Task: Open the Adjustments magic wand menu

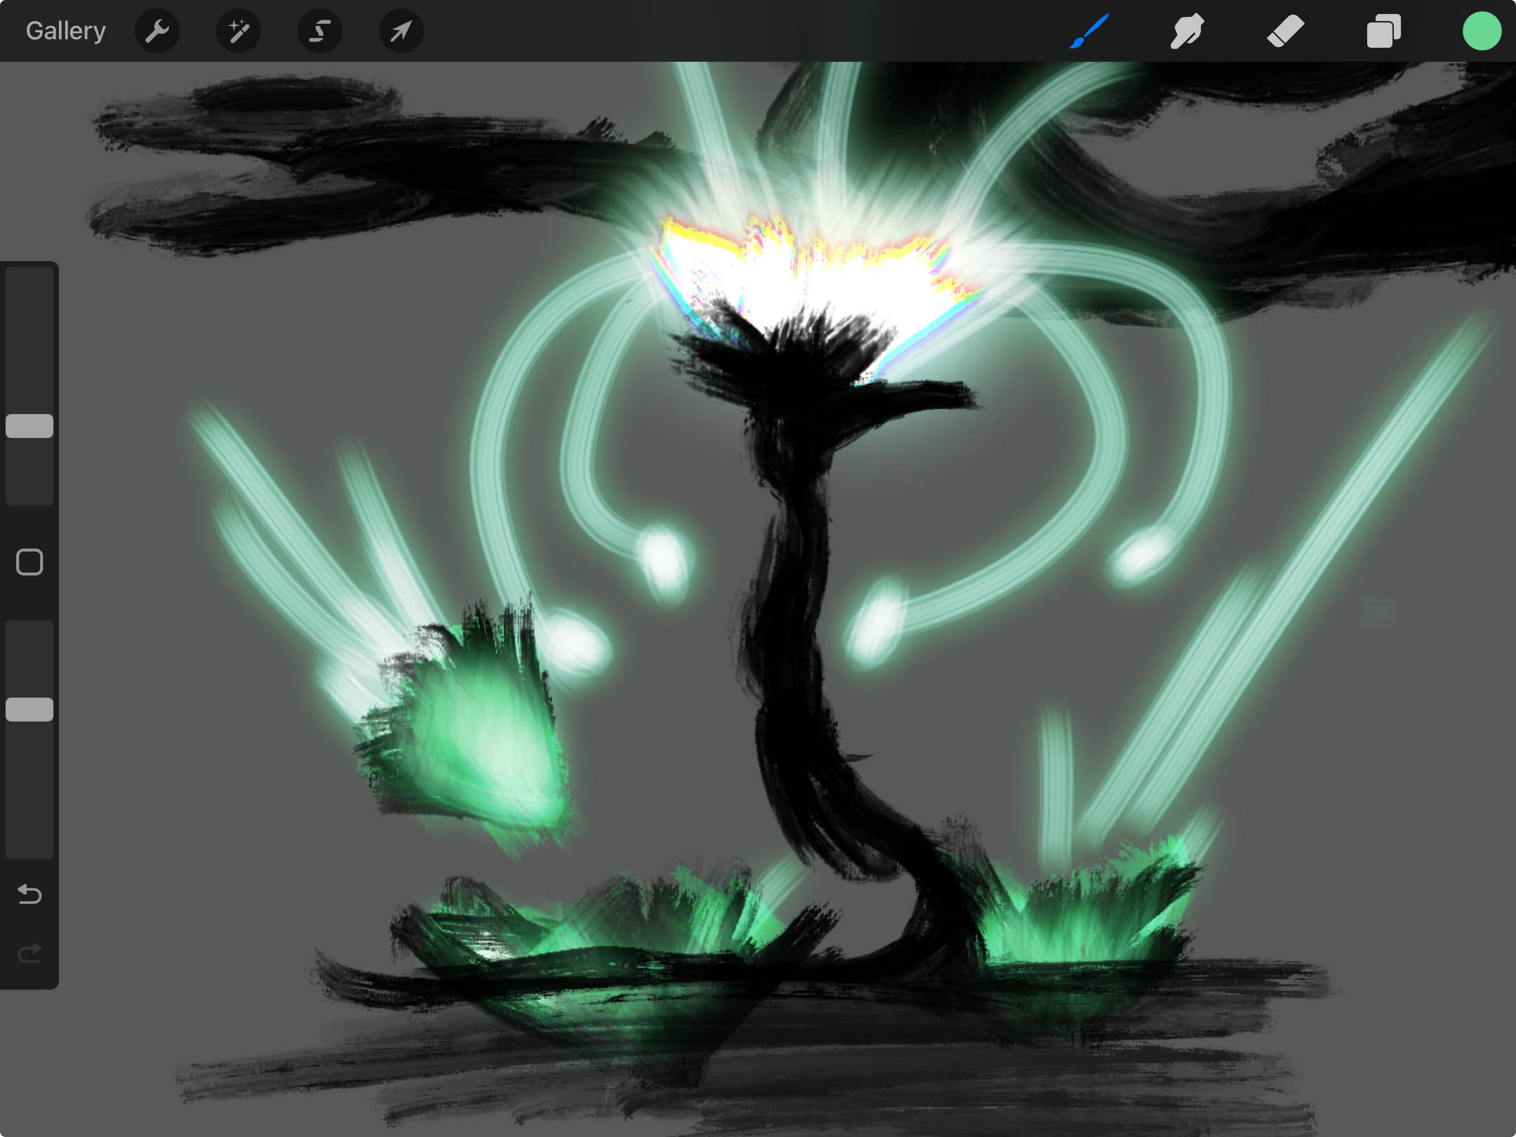Action: click(239, 31)
